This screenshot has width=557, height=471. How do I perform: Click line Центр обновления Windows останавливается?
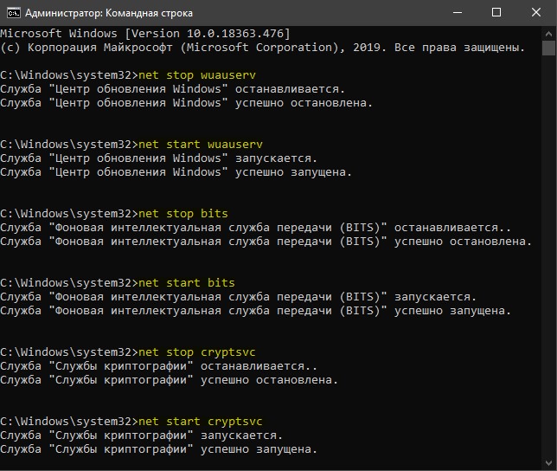point(173,89)
